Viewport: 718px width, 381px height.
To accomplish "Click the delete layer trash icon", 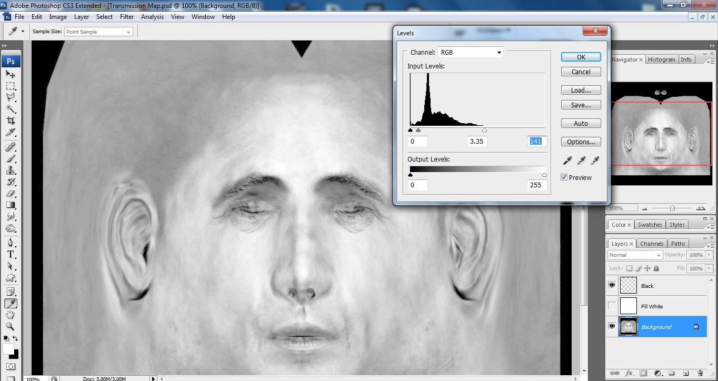I will pos(700,373).
